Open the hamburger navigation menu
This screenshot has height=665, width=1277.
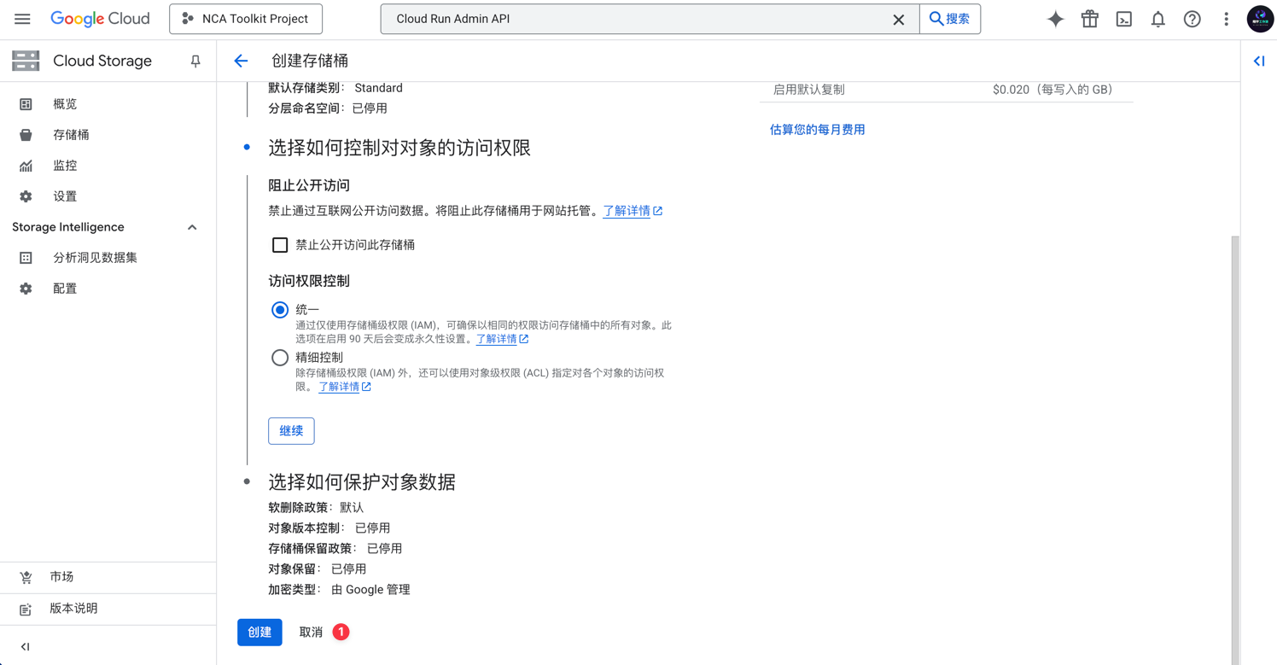22,18
